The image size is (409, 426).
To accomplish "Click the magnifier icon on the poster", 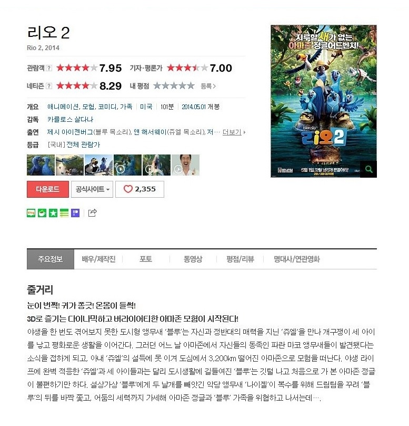I will pos(368,169).
